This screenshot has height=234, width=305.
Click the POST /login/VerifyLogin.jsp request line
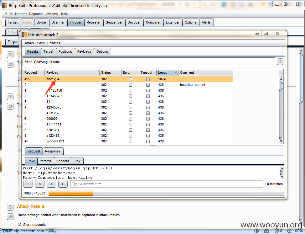[68, 168]
